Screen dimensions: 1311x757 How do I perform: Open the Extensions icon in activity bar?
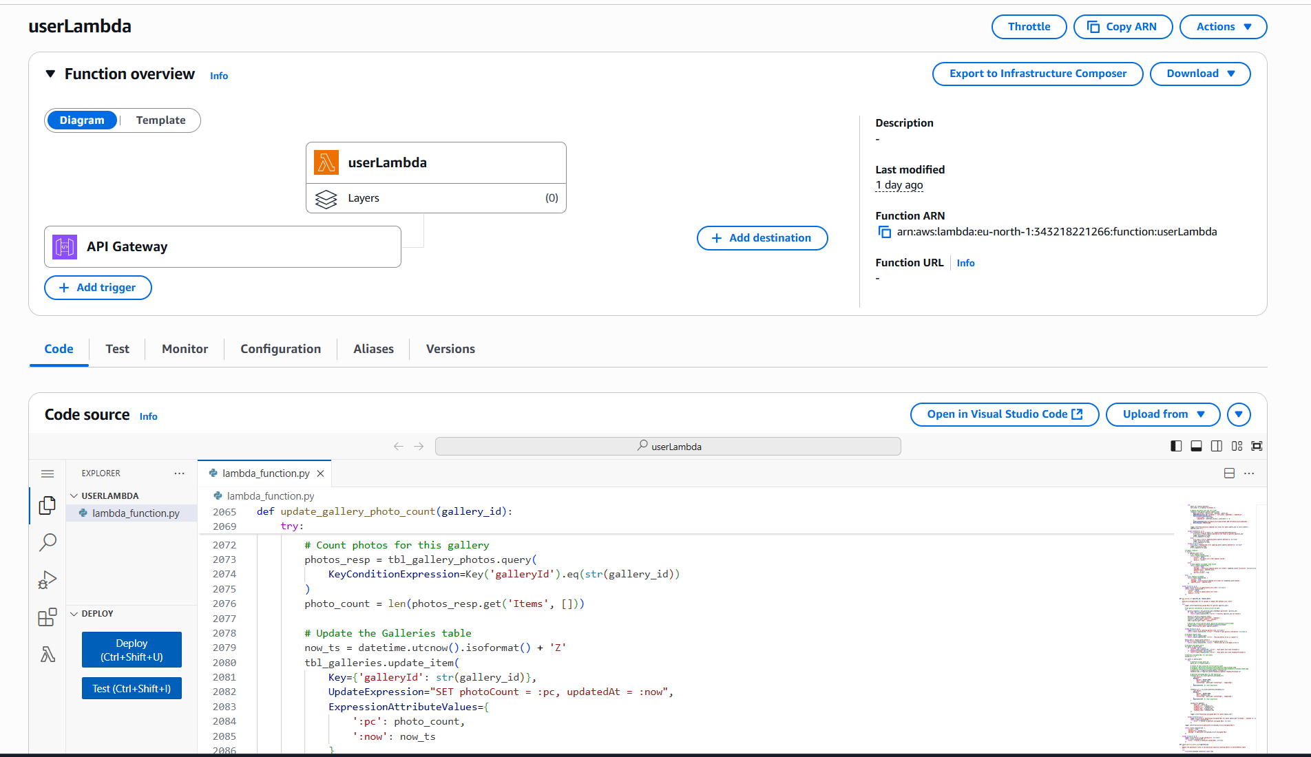click(48, 617)
